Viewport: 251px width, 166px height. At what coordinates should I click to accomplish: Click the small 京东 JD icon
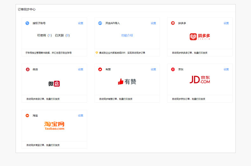pos(173,70)
